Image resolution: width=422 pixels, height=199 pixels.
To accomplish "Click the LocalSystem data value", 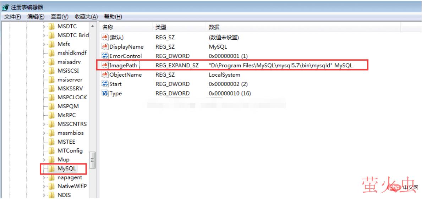I will (224, 74).
